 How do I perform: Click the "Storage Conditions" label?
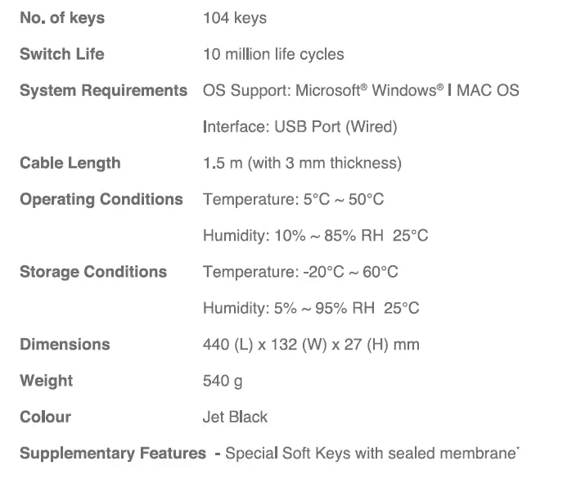point(93,272)
